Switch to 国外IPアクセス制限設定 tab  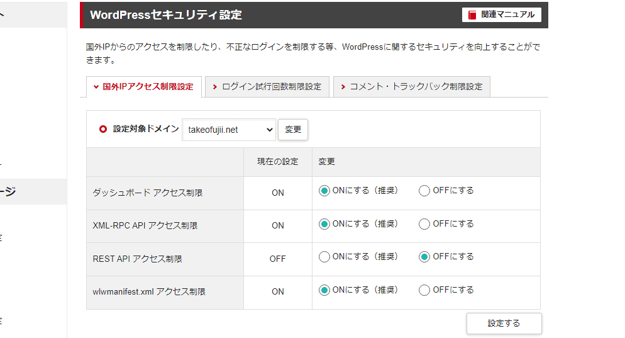[x=144, y=87]
